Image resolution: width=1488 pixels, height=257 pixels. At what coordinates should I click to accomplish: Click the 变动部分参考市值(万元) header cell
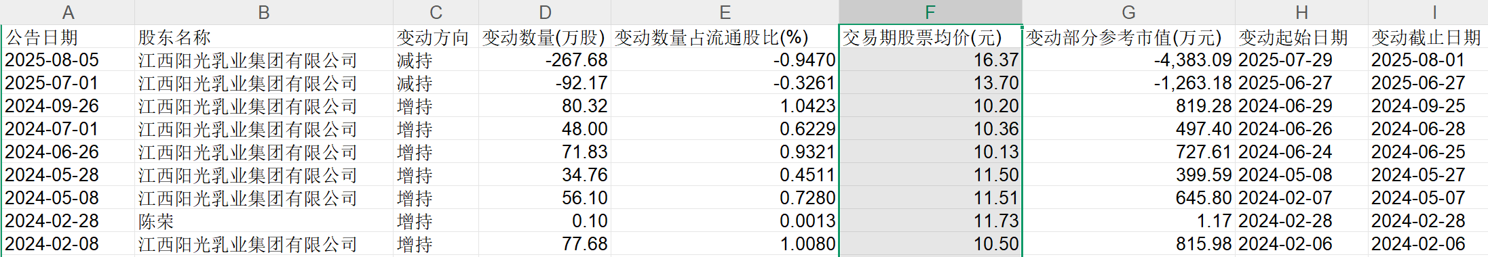(1128, 37)
